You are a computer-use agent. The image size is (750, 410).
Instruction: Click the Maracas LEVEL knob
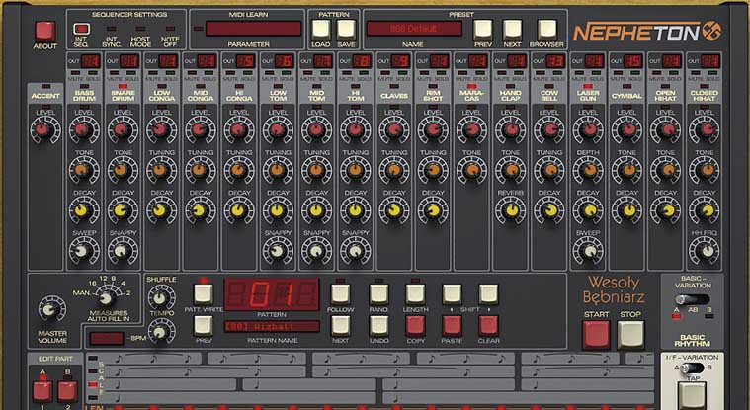pos(471,130)
